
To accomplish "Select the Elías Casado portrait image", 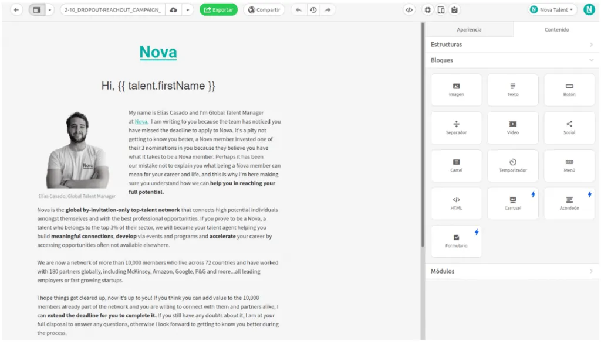I will tap(78, 150).
